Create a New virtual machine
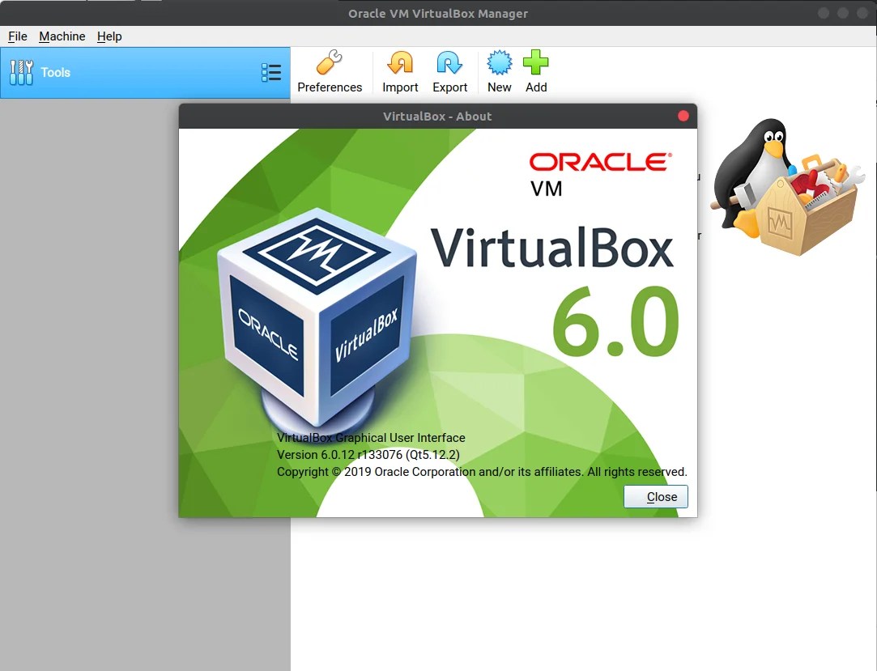 coord(499,71)
